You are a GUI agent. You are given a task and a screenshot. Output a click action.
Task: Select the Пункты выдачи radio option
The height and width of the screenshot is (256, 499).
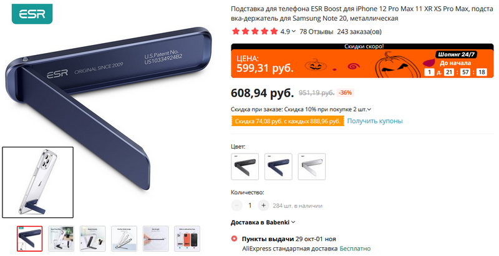coord(235,239)
